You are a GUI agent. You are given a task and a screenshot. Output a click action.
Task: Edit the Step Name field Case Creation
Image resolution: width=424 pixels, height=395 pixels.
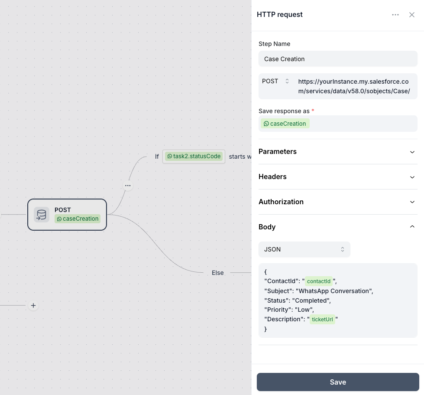tap(338, 59)
